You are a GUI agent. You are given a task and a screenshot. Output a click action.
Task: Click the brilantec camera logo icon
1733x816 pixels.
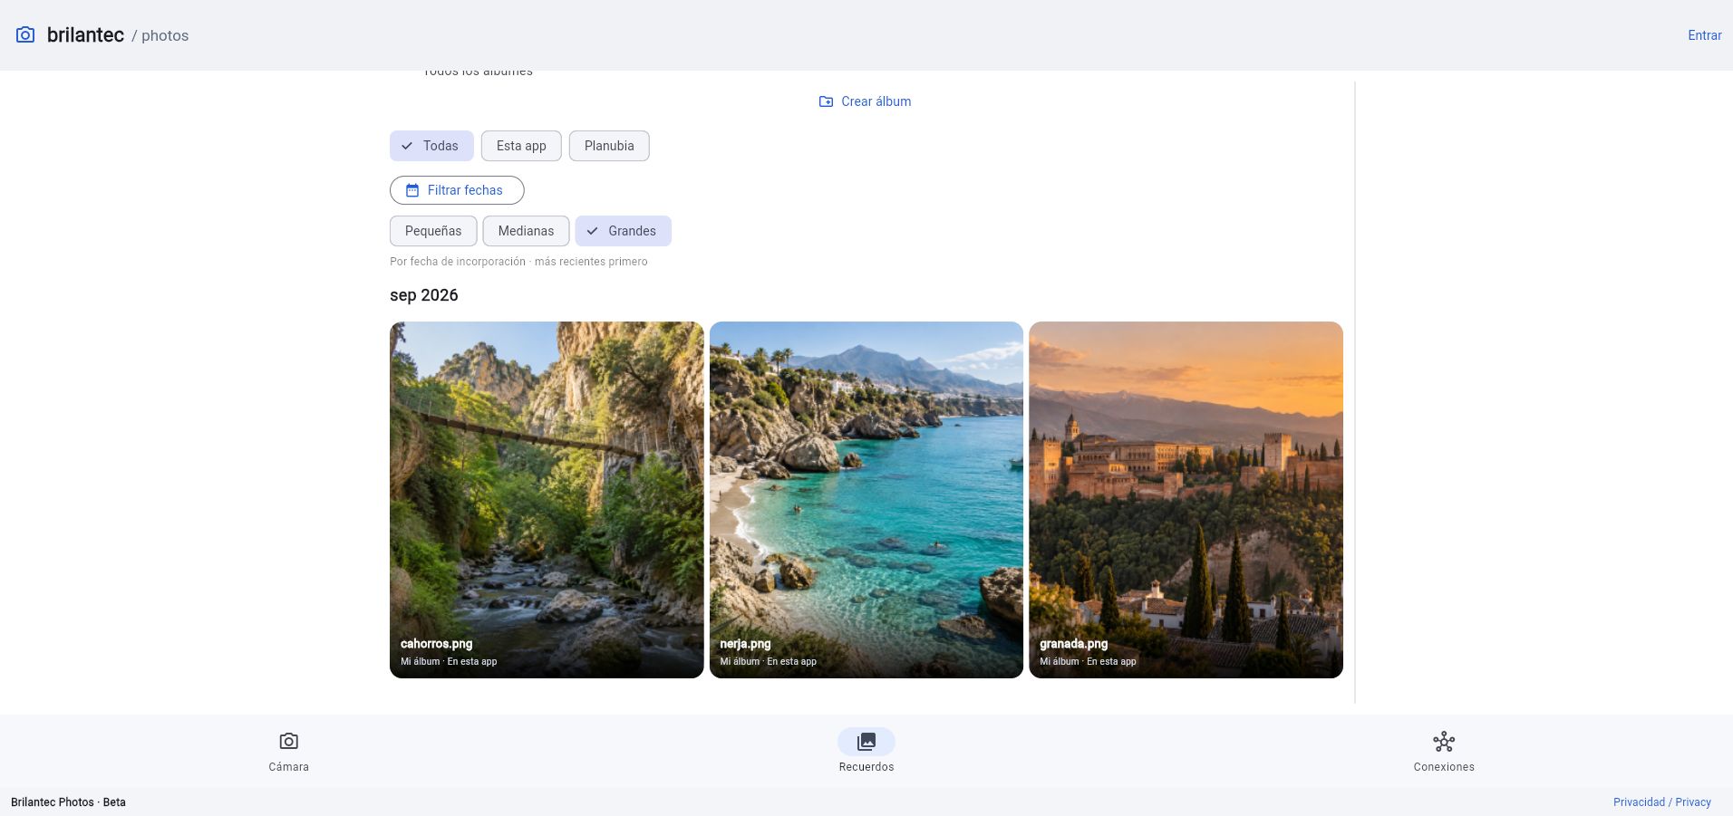point(25,34)
